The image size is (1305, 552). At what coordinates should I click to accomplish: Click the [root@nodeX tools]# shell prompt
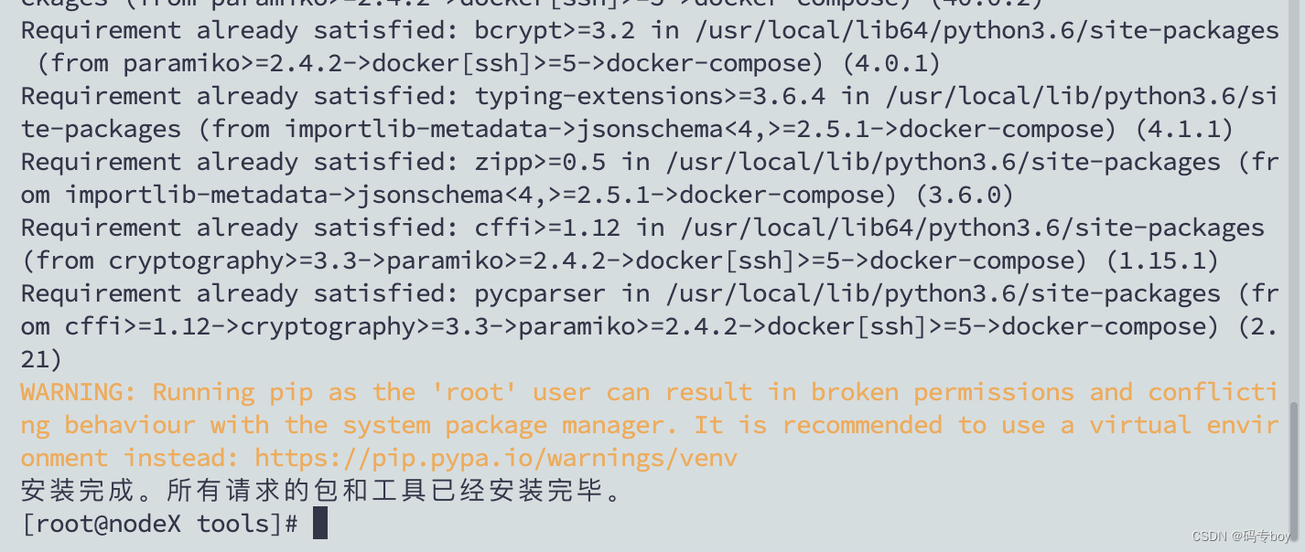(x=159, y=524)
